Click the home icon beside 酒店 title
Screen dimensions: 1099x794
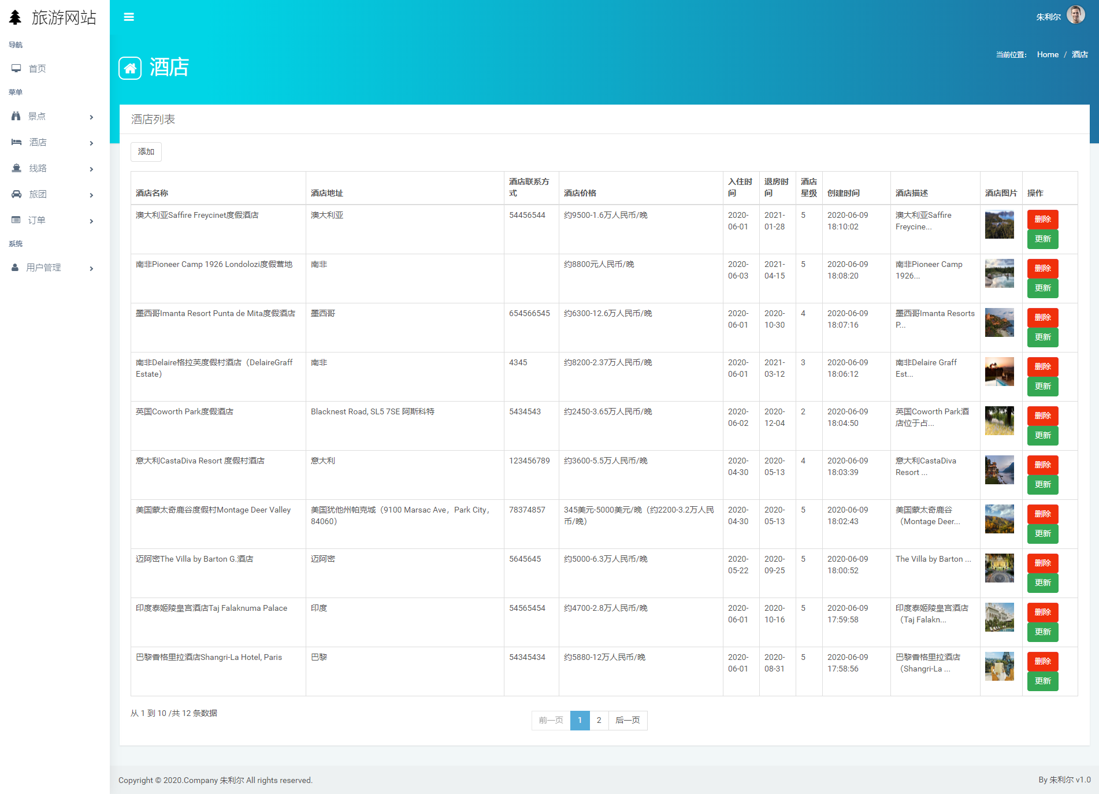130,68
